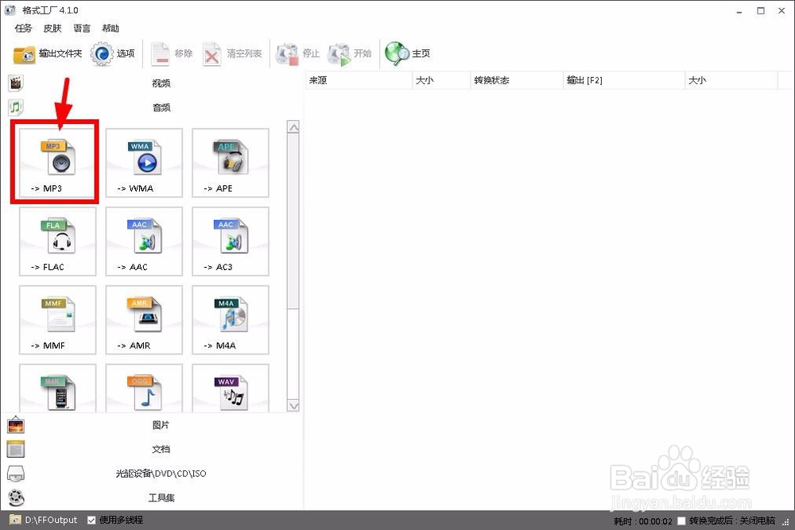Select the AC3 conversion format
Screen dimensions: 795x530
pyautogui.click(x=230, y=241)
